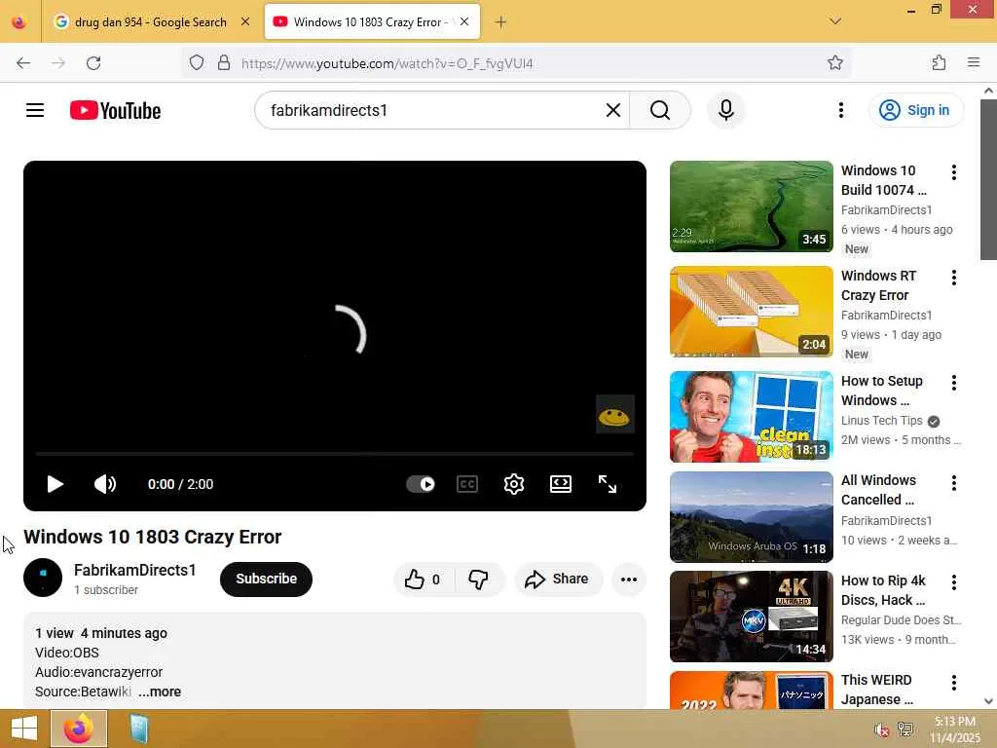Open options for How to Setup Windows
Screen dimensions: 997x748
[x=953, y=383]
